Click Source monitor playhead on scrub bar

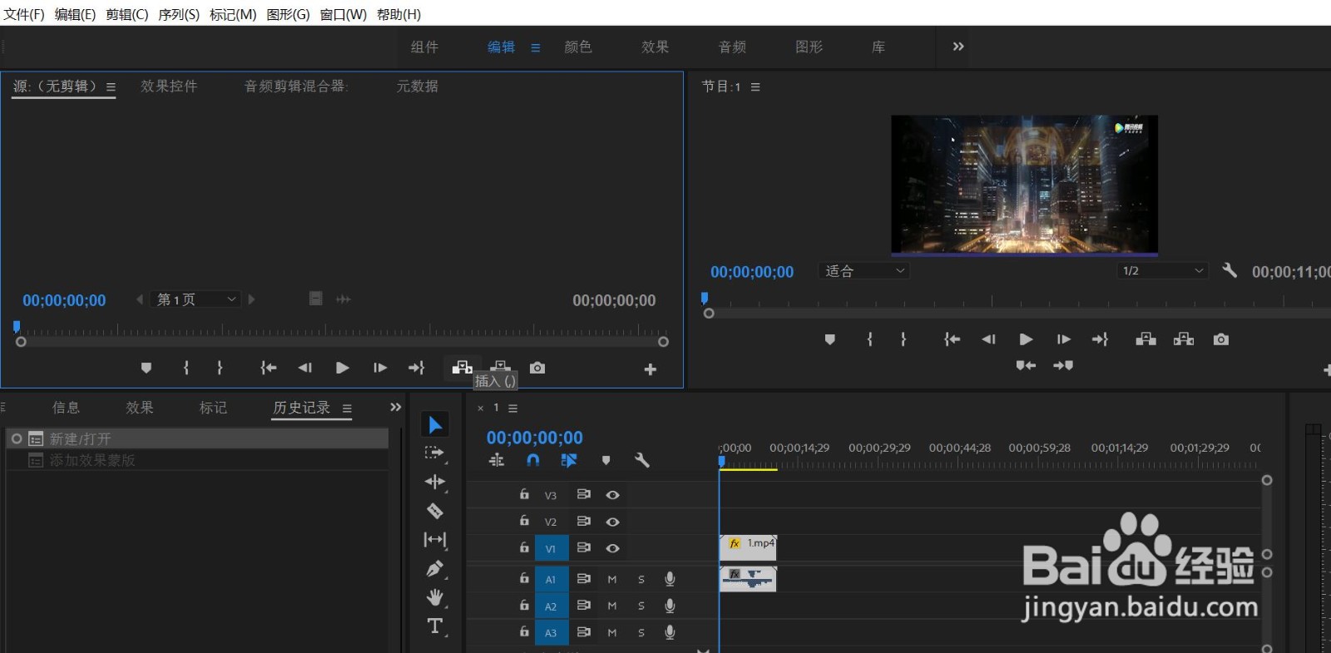click(17, 327)
